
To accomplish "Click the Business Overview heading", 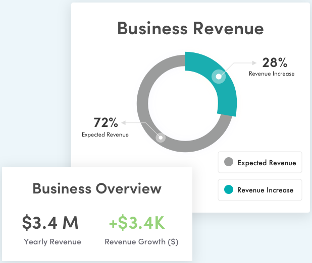I will (x=97, y=188).
